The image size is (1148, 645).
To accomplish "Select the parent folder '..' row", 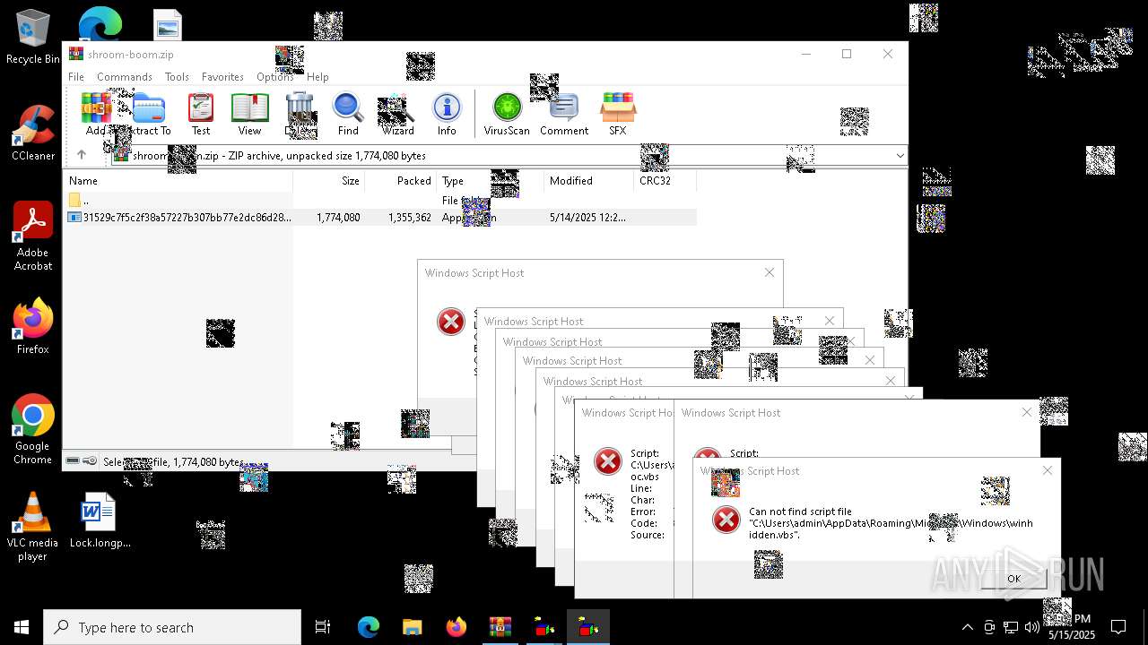I will tap(381, 201).
